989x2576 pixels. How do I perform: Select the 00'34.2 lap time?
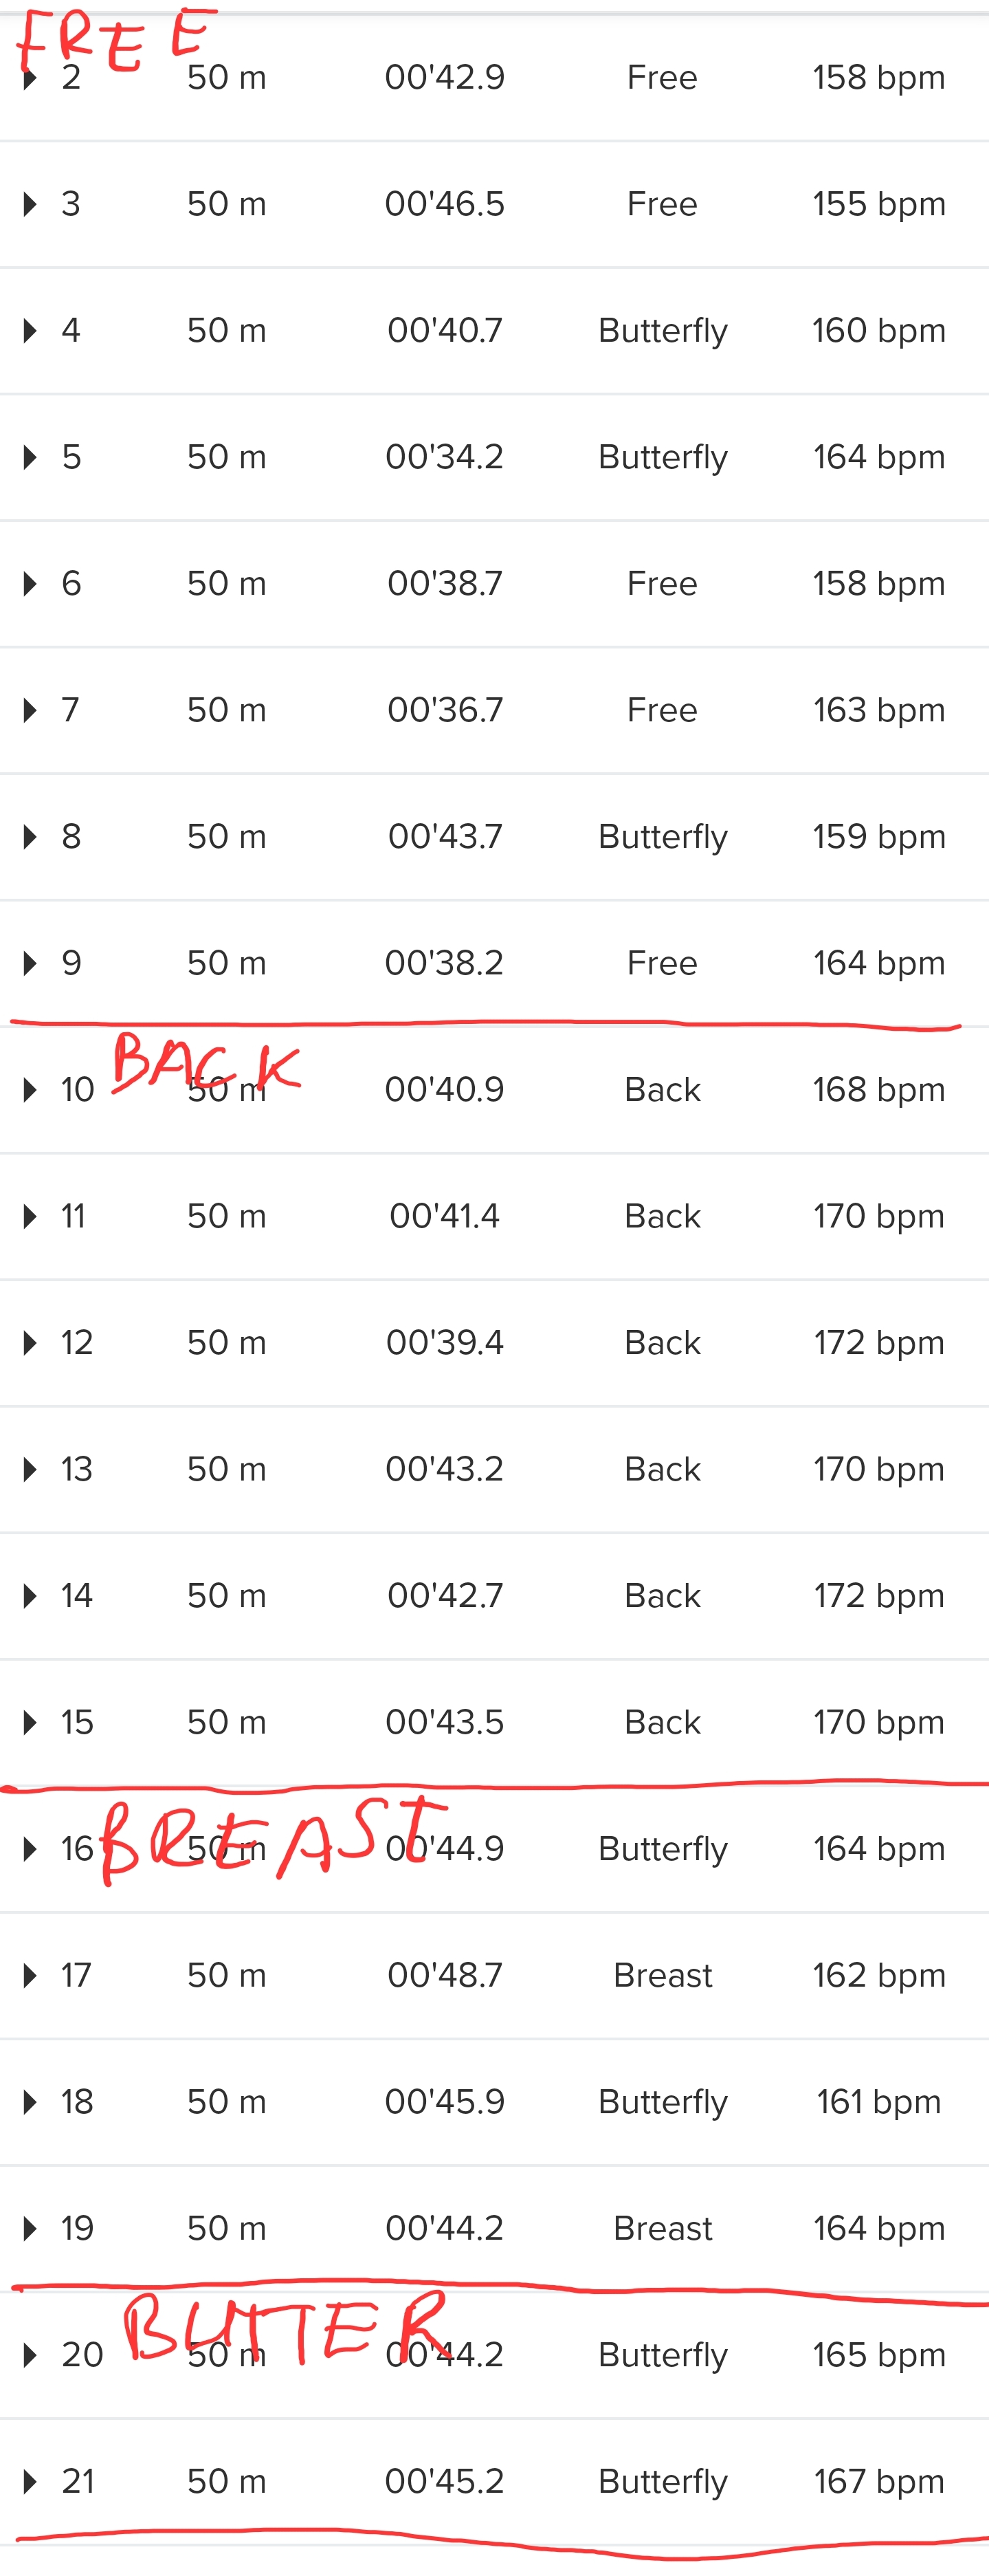[x=445, y=457]
